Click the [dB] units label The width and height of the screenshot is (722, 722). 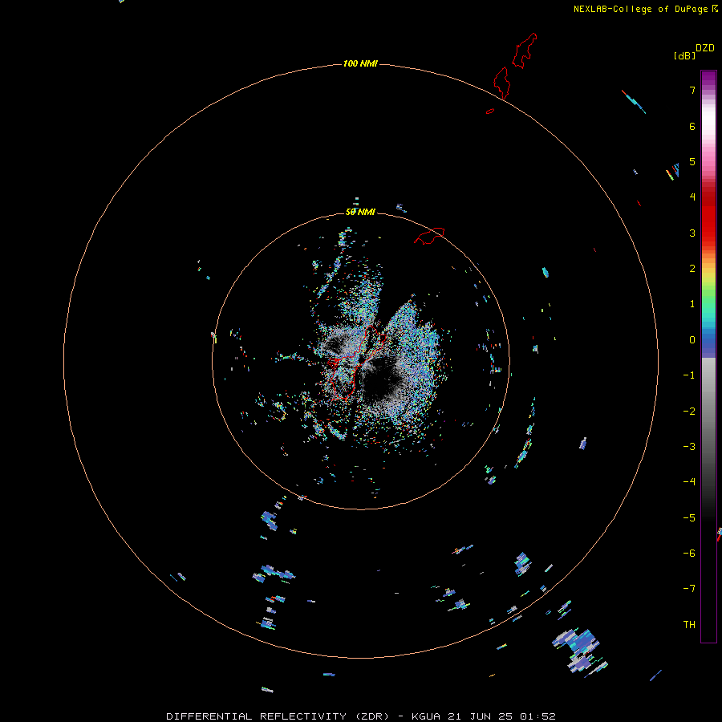(x=684, y=55)
